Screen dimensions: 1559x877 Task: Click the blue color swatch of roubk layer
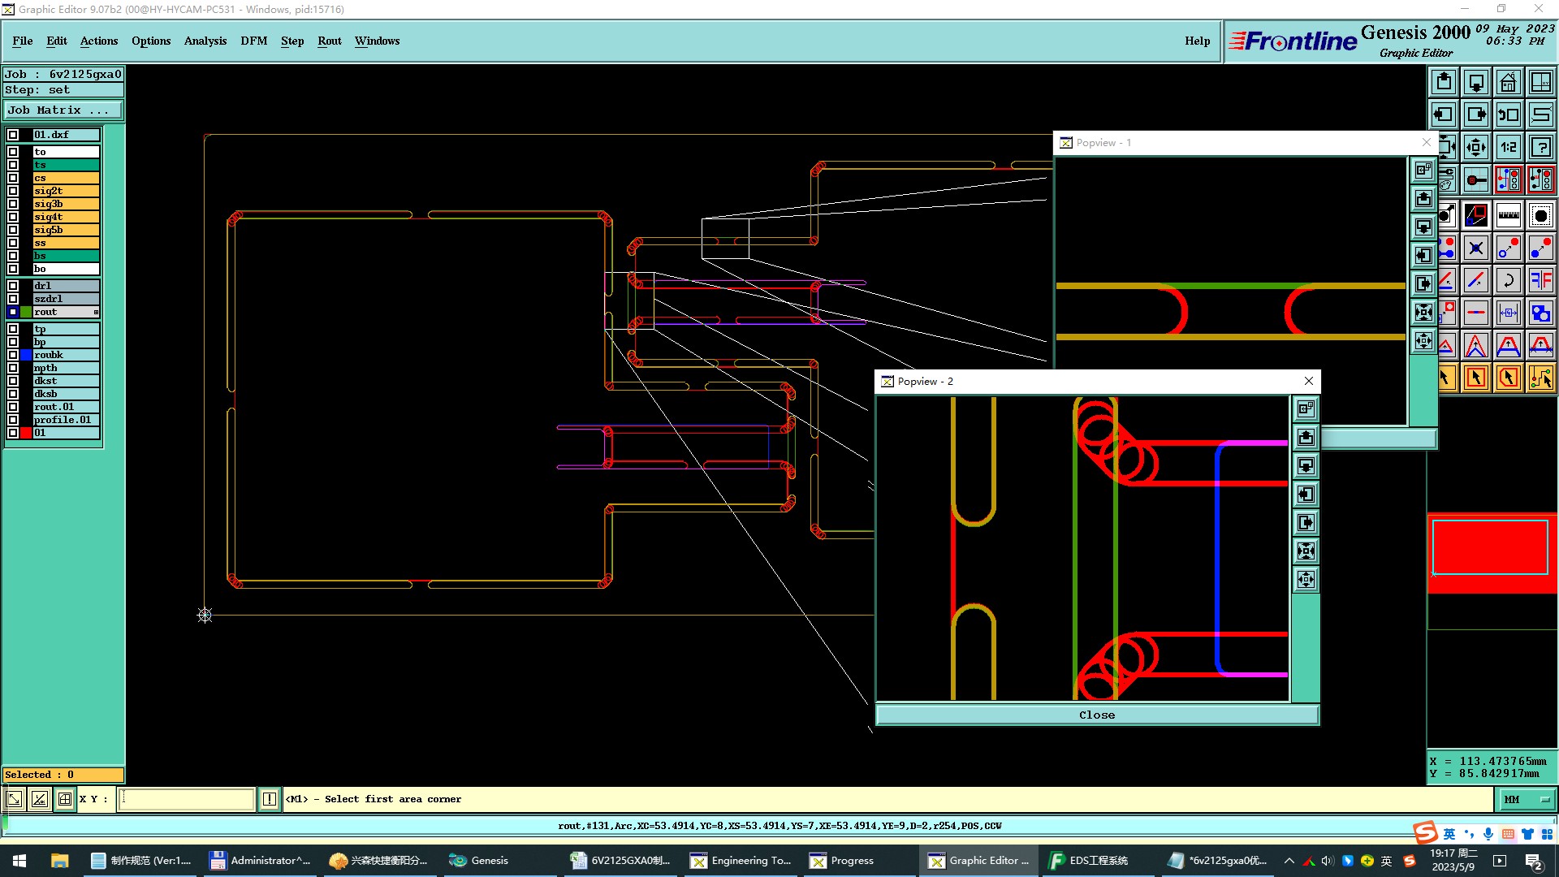pos(26,355)
